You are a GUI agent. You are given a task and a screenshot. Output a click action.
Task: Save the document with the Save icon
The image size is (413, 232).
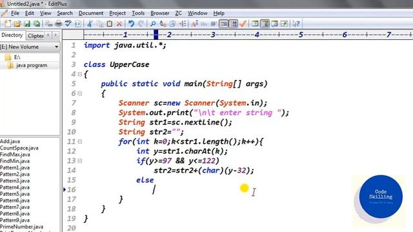pos(27,24)
